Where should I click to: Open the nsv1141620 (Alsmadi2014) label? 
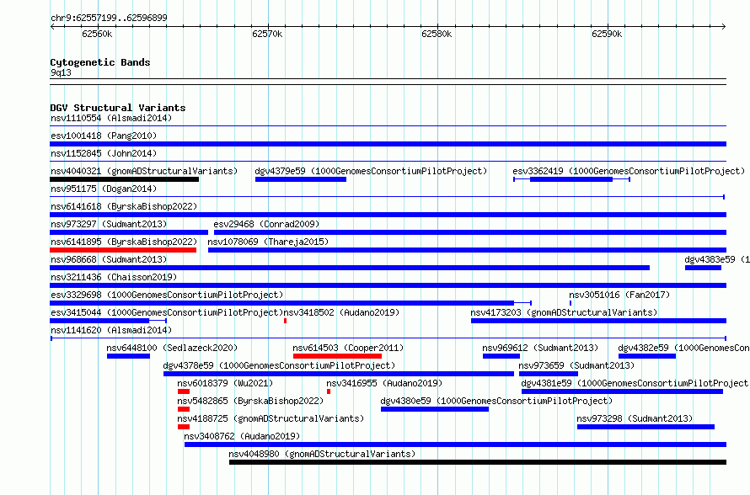click(111, 330)
